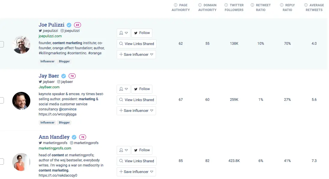Click Joe Pulizzi's score badge 69

(x=77, y=25)
